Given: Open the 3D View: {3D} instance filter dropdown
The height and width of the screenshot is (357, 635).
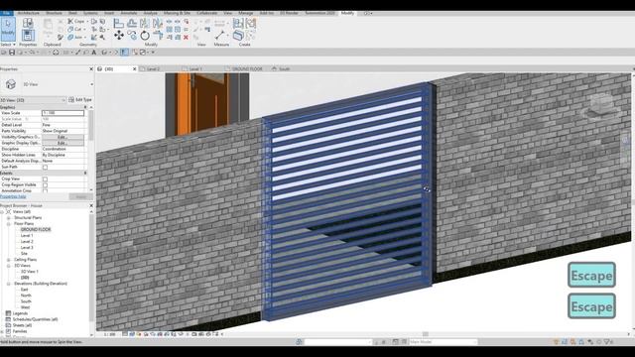Looking at the screenshot, I should point(63,100).
